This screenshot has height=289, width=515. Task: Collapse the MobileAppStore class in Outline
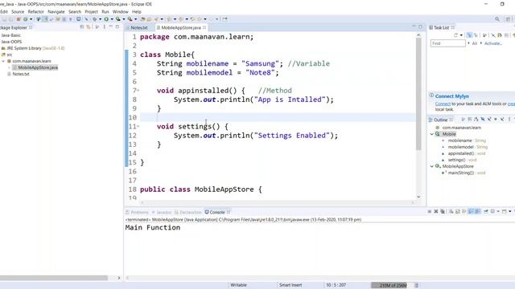(x=431, y=166)
